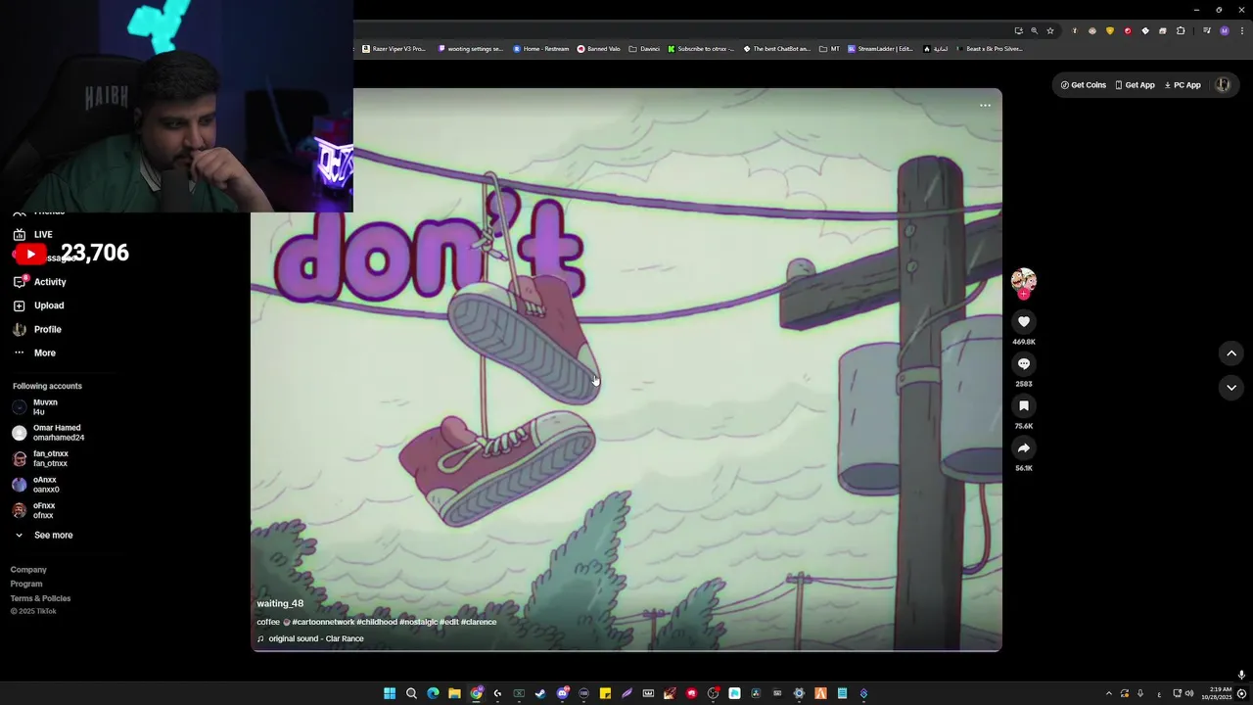The width and height of the screenshot is (1253, 705).
Task: Click the #clarence hashtag
Action: [x=479, y=622]
